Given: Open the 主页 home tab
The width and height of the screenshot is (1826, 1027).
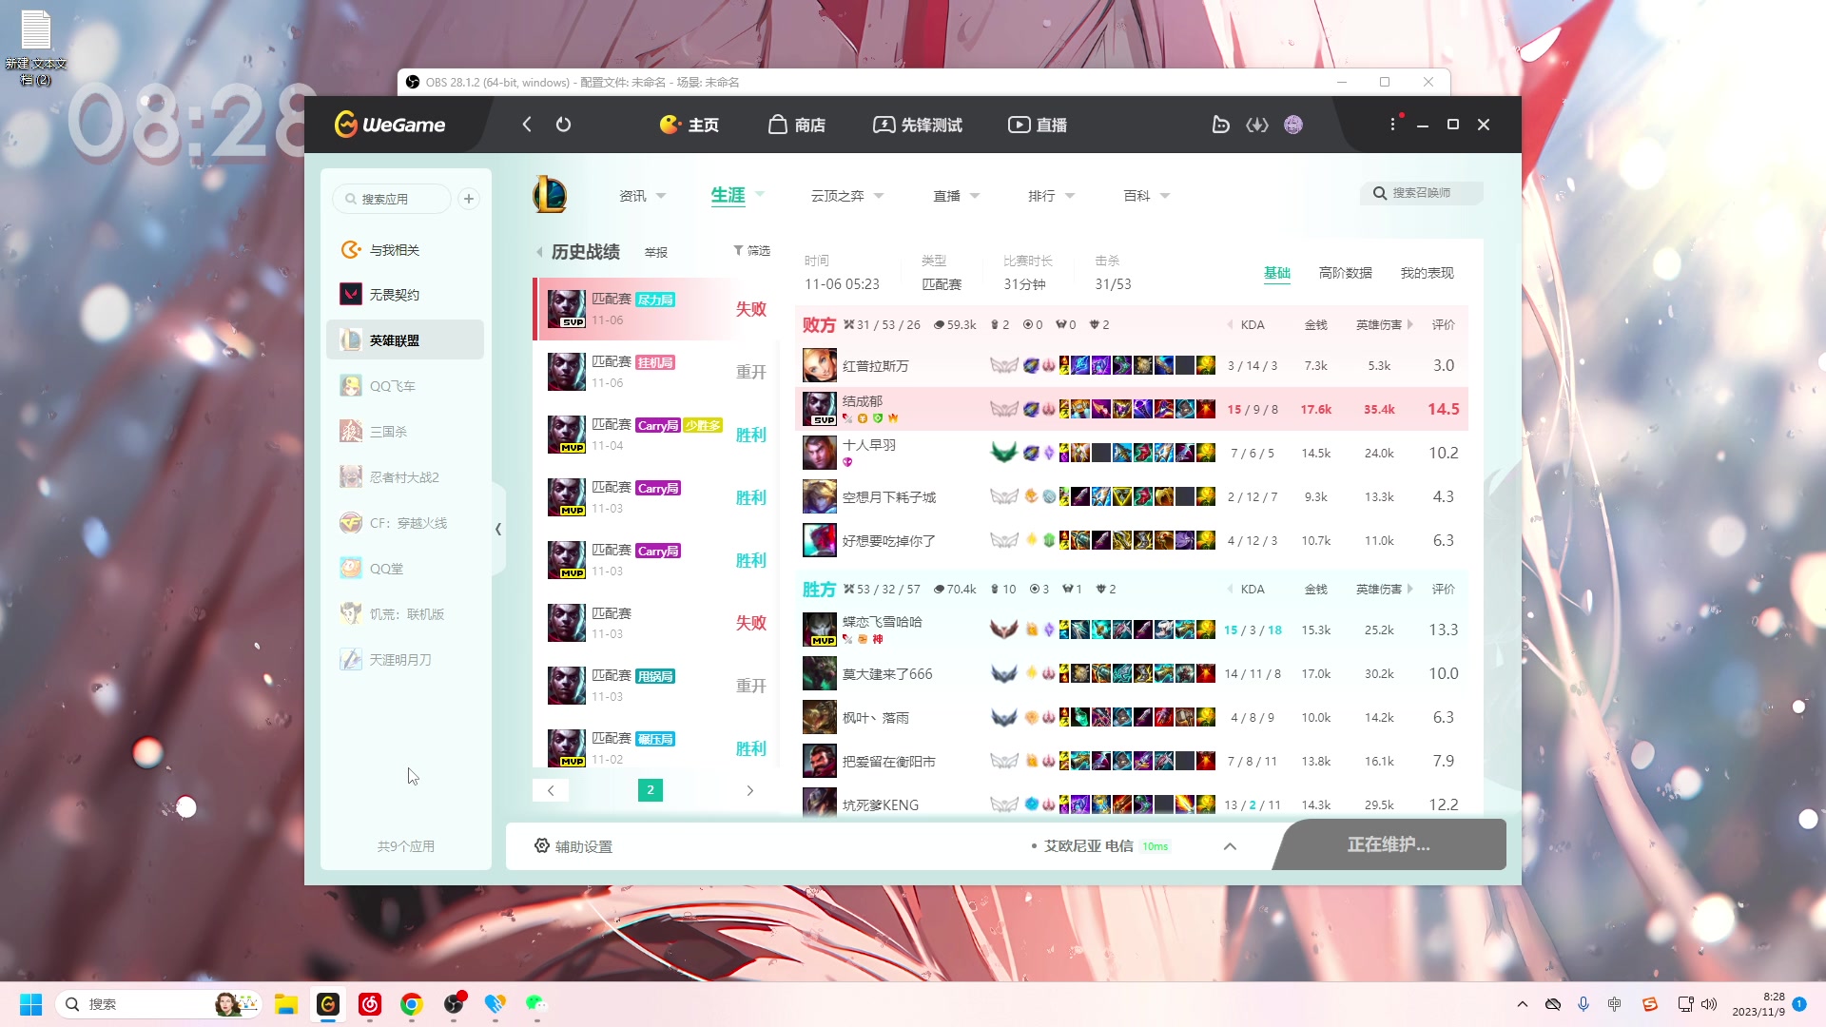Looking at the screenshot, I should click(x=690, y=125).
